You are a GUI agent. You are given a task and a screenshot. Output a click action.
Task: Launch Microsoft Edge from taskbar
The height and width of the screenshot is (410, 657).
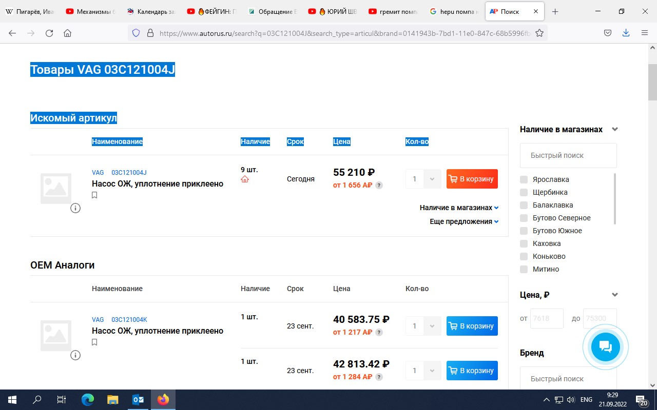click(x=88, y=400)
